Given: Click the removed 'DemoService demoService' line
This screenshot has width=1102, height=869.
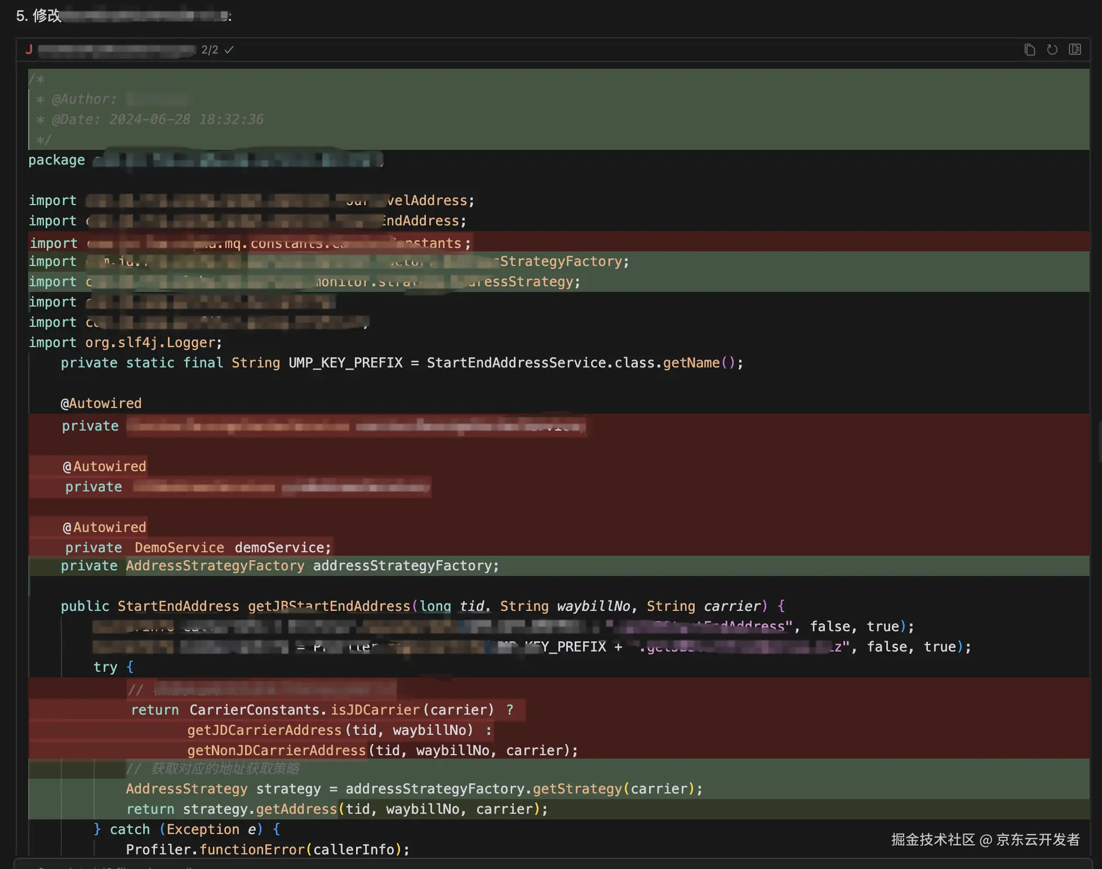Looking at the screenshot, I should pos(198,548).
